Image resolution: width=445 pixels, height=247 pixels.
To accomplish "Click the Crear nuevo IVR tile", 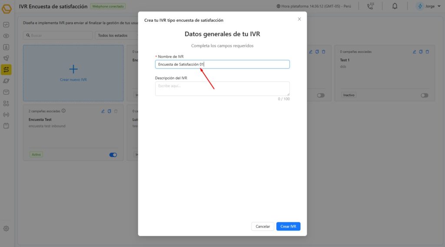I will (73, 73).
